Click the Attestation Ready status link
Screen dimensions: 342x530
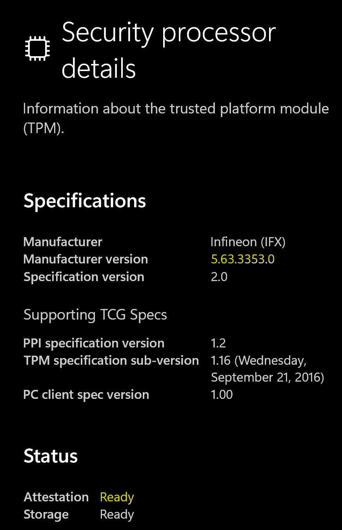pyautogui.click(x=116, y=497)
